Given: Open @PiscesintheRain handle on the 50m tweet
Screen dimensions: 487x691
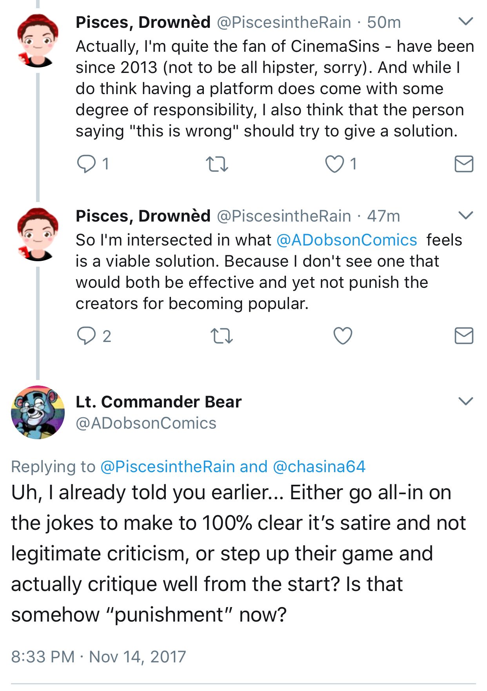Looking at the screenshot, I should 284,22.
